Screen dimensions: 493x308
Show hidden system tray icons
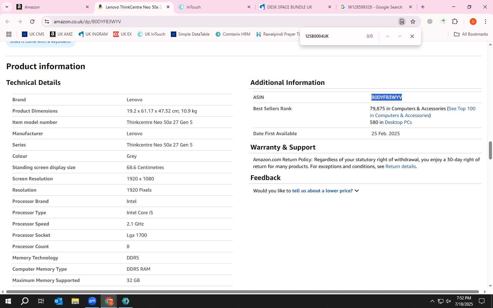[x=432, y=301]
